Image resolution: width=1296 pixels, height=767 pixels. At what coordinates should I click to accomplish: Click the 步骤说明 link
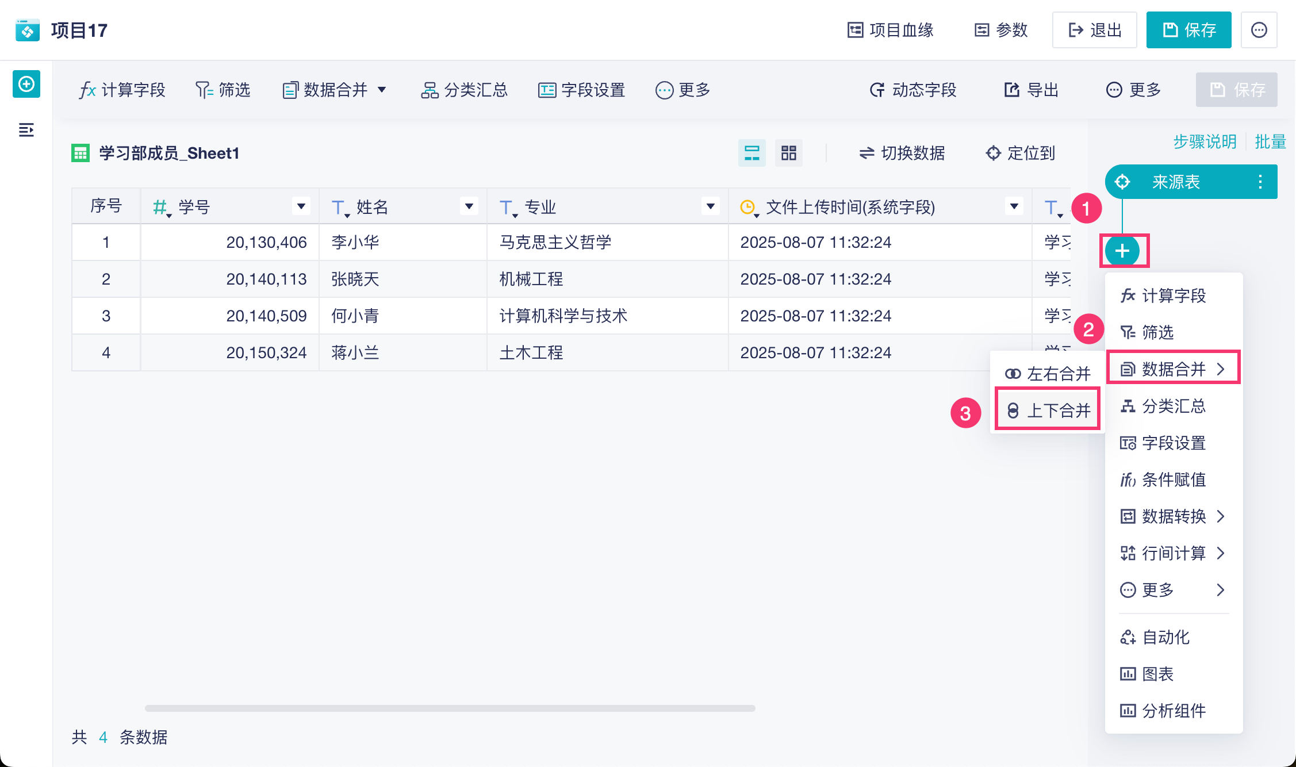click(1205, 141)
